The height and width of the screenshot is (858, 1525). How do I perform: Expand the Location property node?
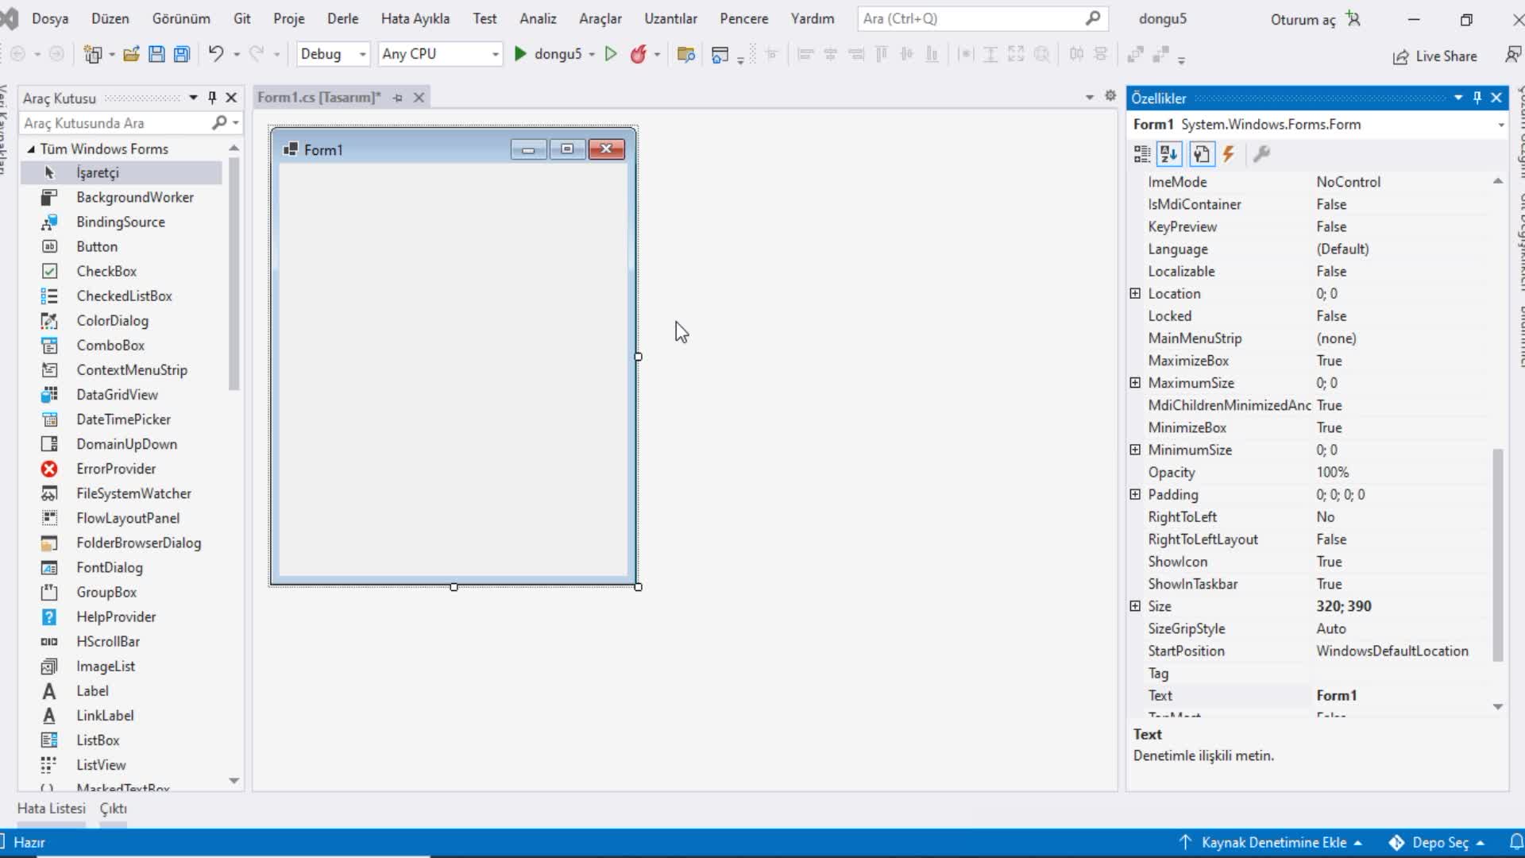(x=1134, y=293)
